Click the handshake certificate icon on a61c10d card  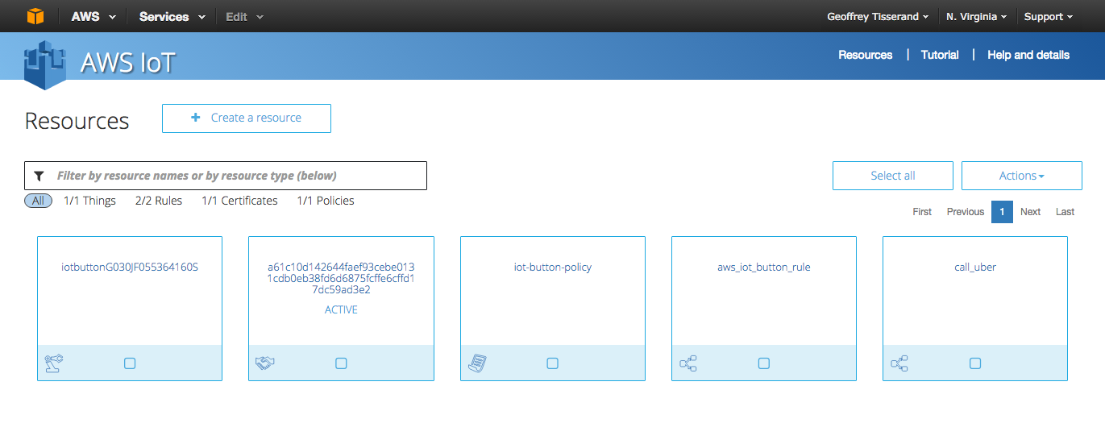(265, 363)
